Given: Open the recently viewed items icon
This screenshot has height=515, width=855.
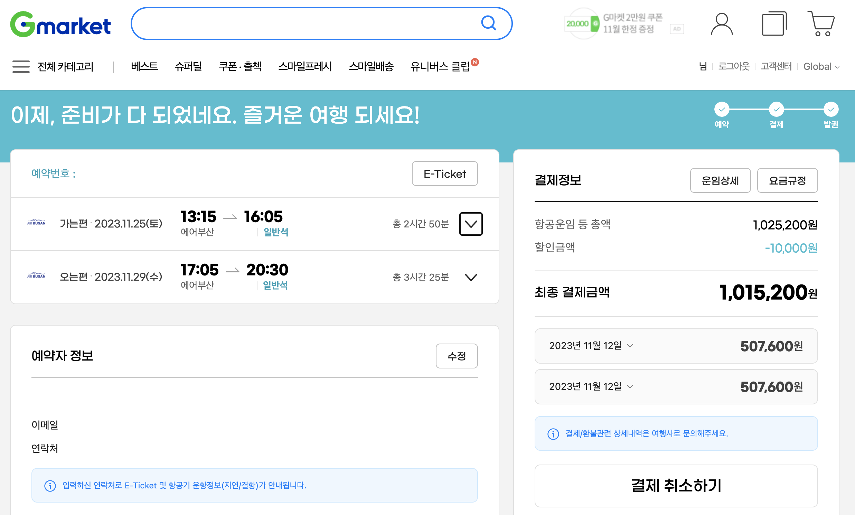Looking at the screenshot, I should tap(774, 24).
